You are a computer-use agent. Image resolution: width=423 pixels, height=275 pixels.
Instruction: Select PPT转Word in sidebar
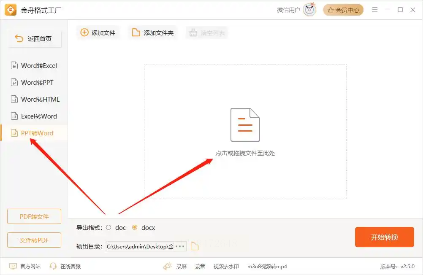pyautogui.click(x=34, y=133)
